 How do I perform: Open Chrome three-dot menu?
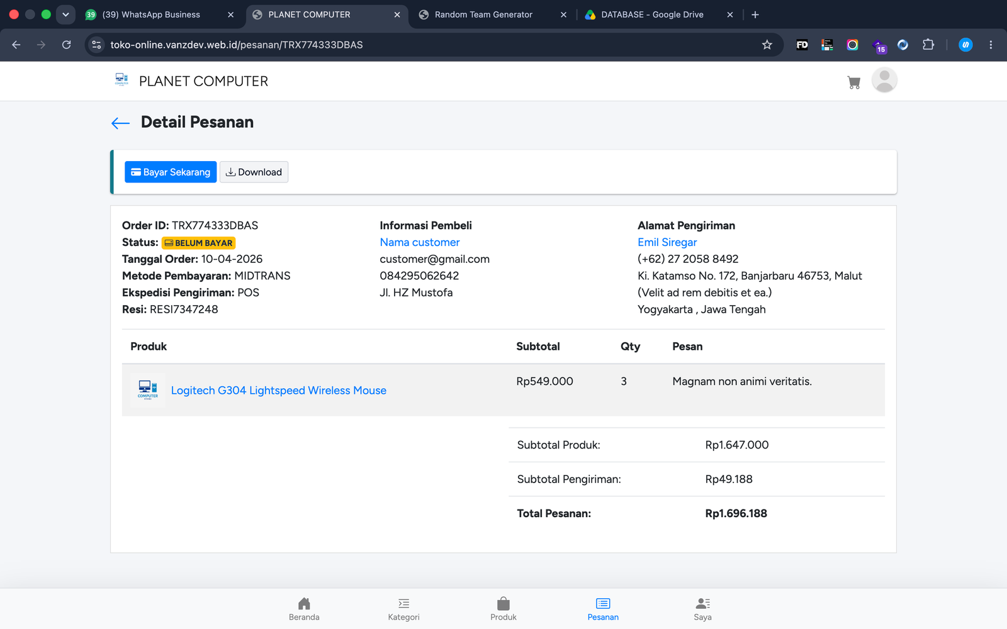tap(991, 45)
